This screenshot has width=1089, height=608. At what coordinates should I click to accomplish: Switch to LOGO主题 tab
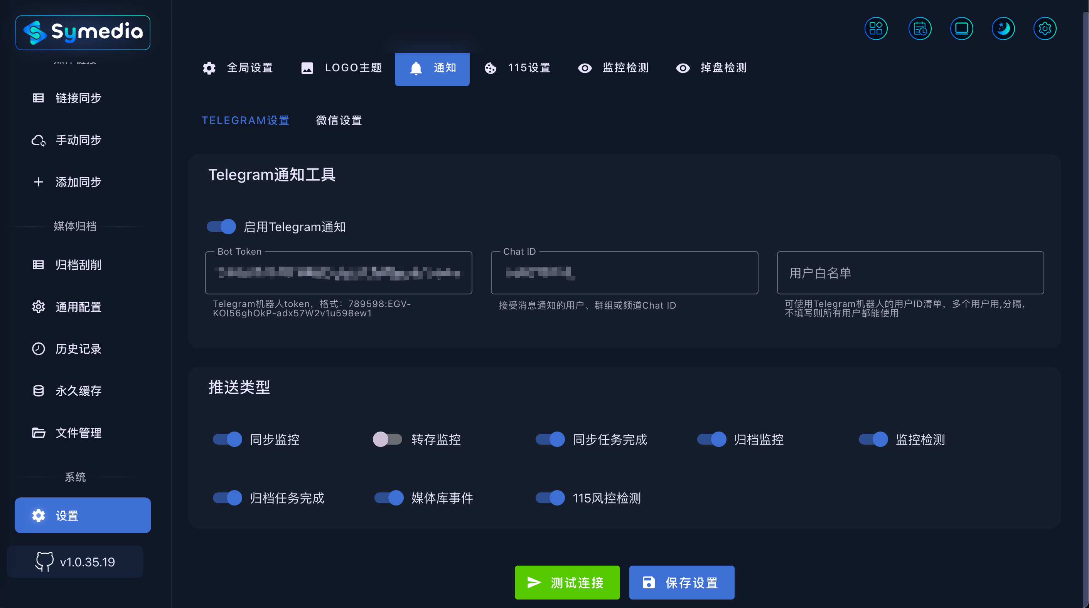pos(341,68)
